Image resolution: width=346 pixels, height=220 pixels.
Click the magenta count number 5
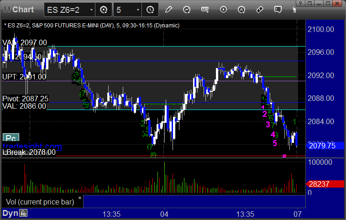(275, 143)
